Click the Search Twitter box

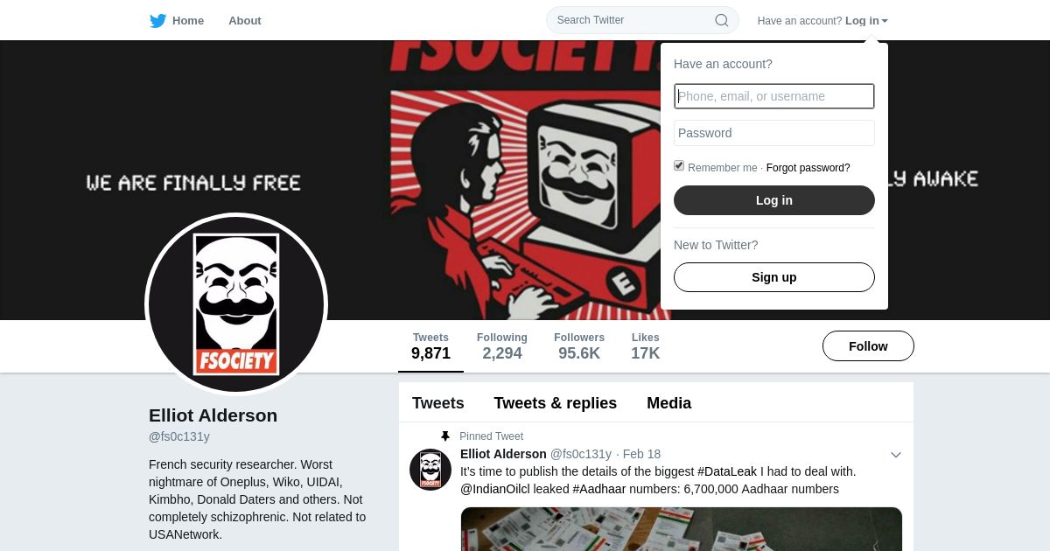642,20
